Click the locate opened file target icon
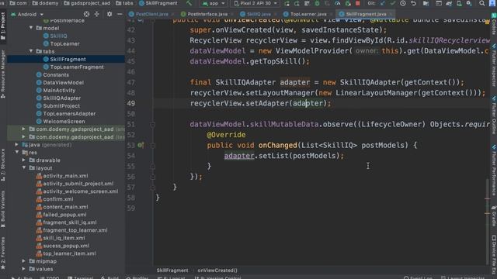 pos(86,14)
